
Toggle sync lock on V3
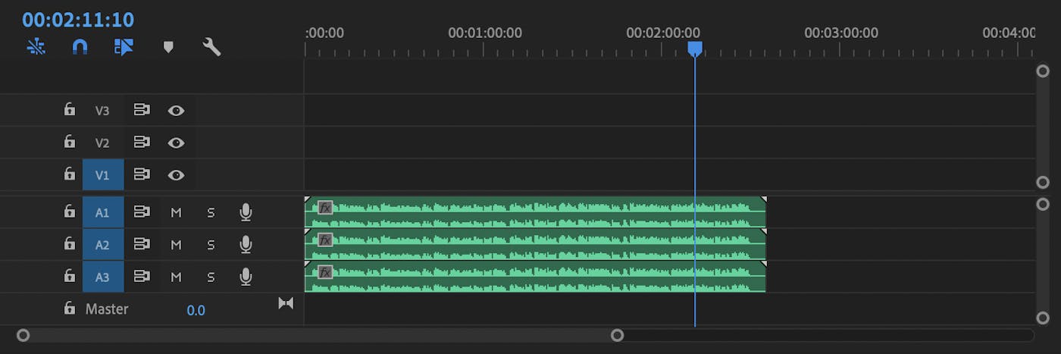[x=142, y=110]
